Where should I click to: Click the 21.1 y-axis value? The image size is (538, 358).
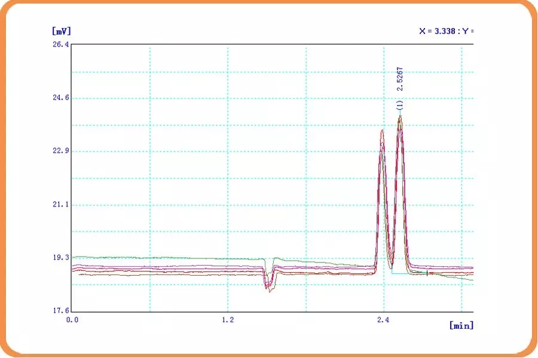pyautogui.click(x=61, y=205)
